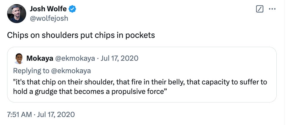Click the 'Chips on shoulders' tweet text
The height and width of the screenshot is (125, 288).
coord(81,35)
